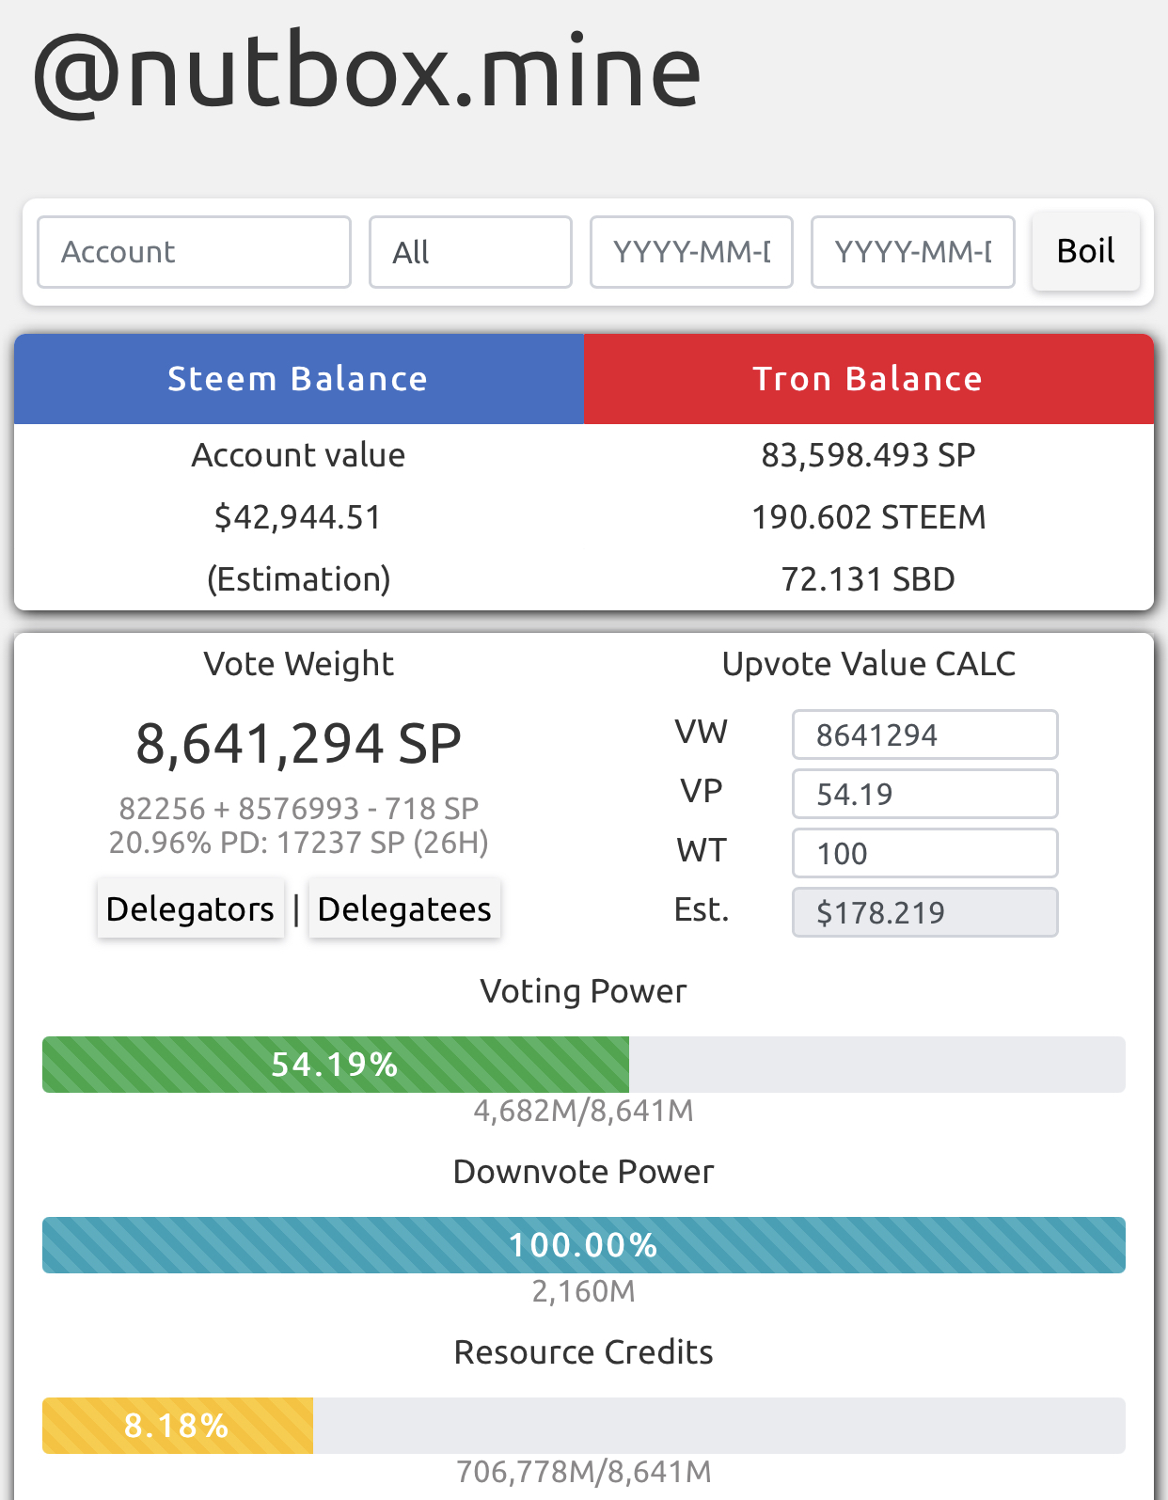Click the Resource Credits label
Image resolution: width=1168 pixels, height=1500 pixels.
(584, 1352)
